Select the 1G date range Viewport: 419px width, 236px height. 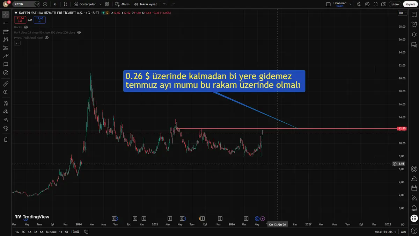(x=17, y=232)
